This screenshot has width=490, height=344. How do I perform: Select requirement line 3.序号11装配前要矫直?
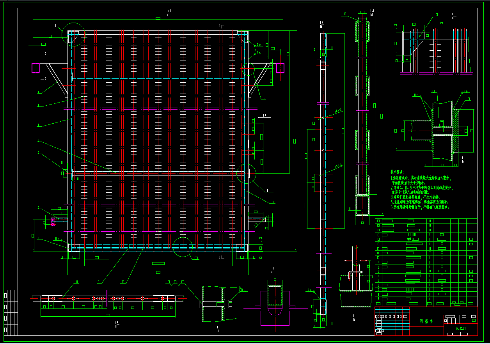click(x=415, y=197)
